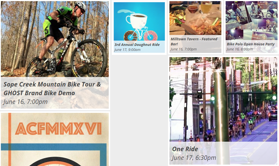279x166 pixels.
Task: Open the Milltown Tavern food photo
Action: [195, 18]
